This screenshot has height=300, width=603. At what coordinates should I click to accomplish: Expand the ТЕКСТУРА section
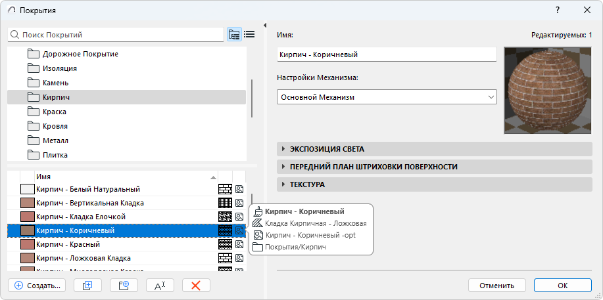pos(426,184)
